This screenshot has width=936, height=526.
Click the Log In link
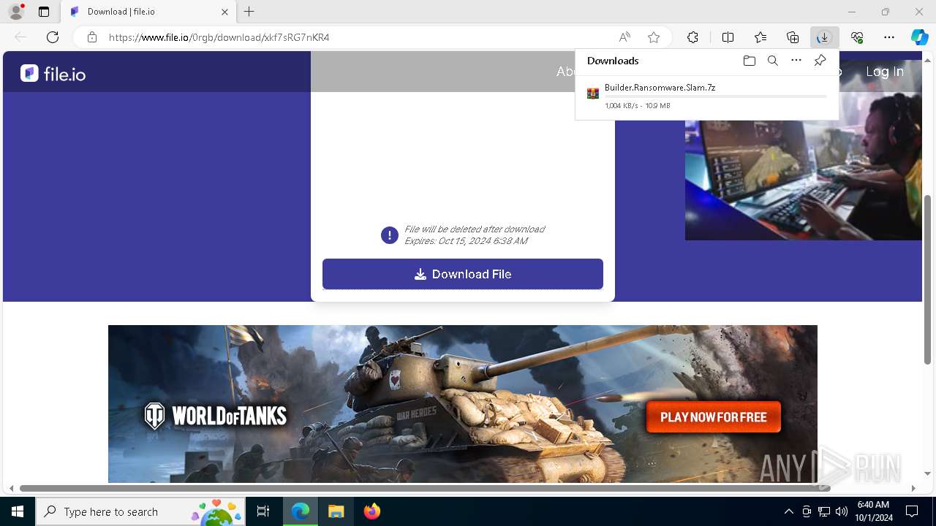click(885, 72)
